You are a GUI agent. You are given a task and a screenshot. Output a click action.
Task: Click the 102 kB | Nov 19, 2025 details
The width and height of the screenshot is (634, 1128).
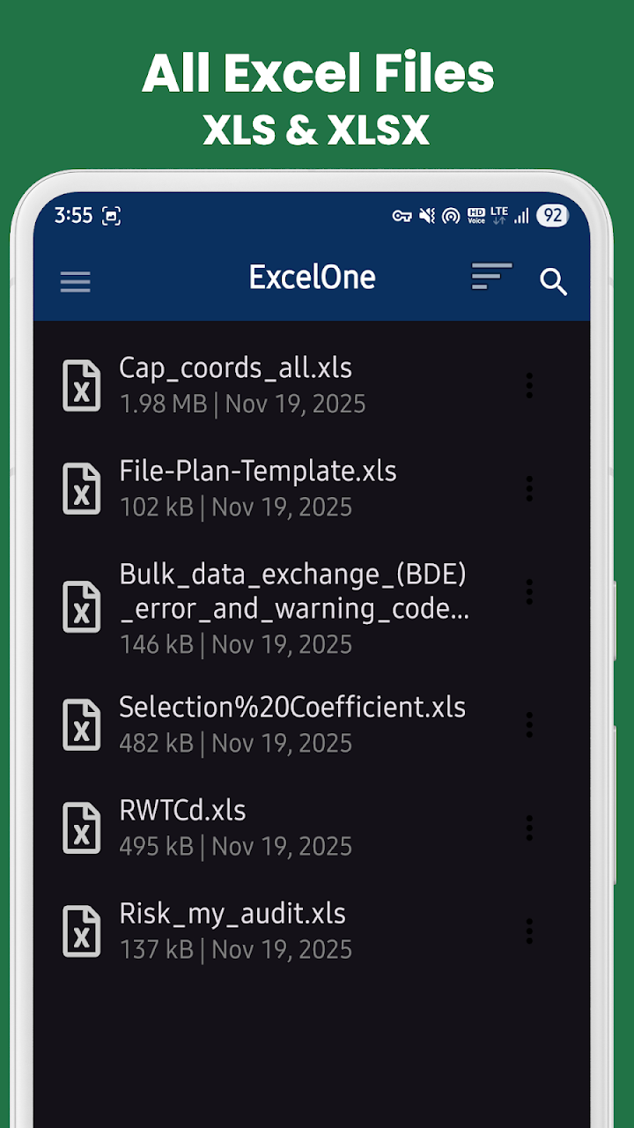coord(236,508)
